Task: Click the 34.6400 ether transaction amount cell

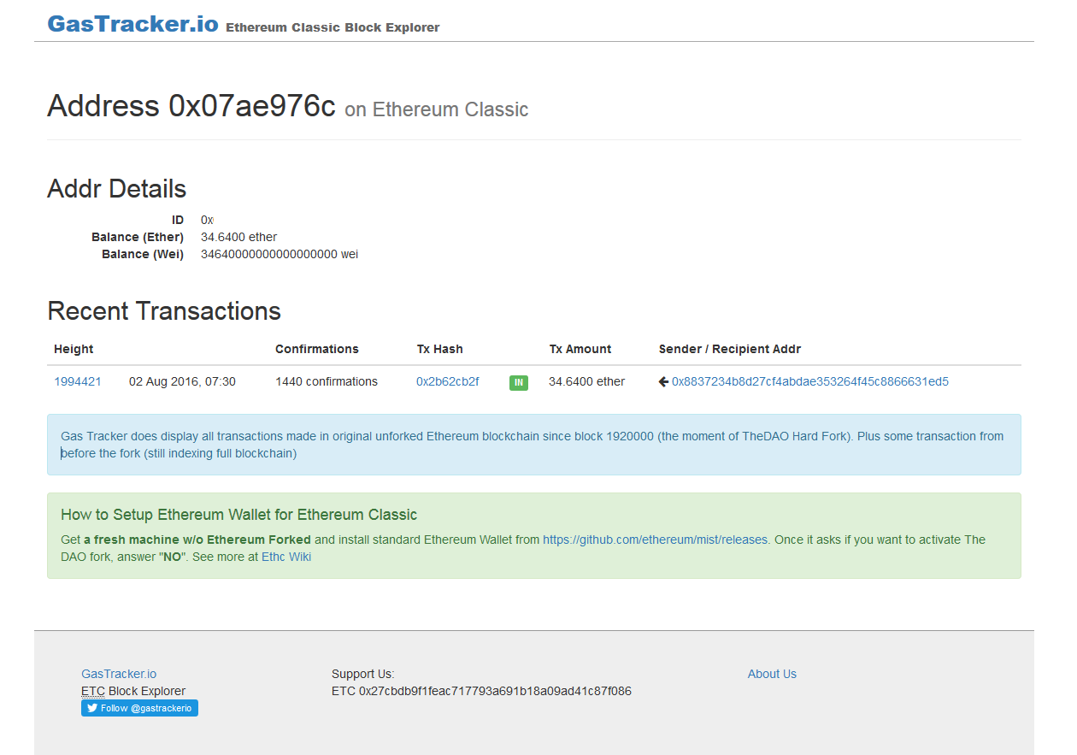Action: tap(587, 381)
